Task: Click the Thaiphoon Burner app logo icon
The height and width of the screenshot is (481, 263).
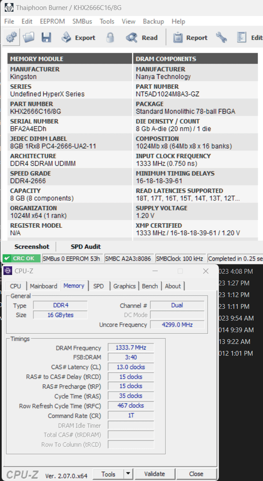Action: click(9, 8)
